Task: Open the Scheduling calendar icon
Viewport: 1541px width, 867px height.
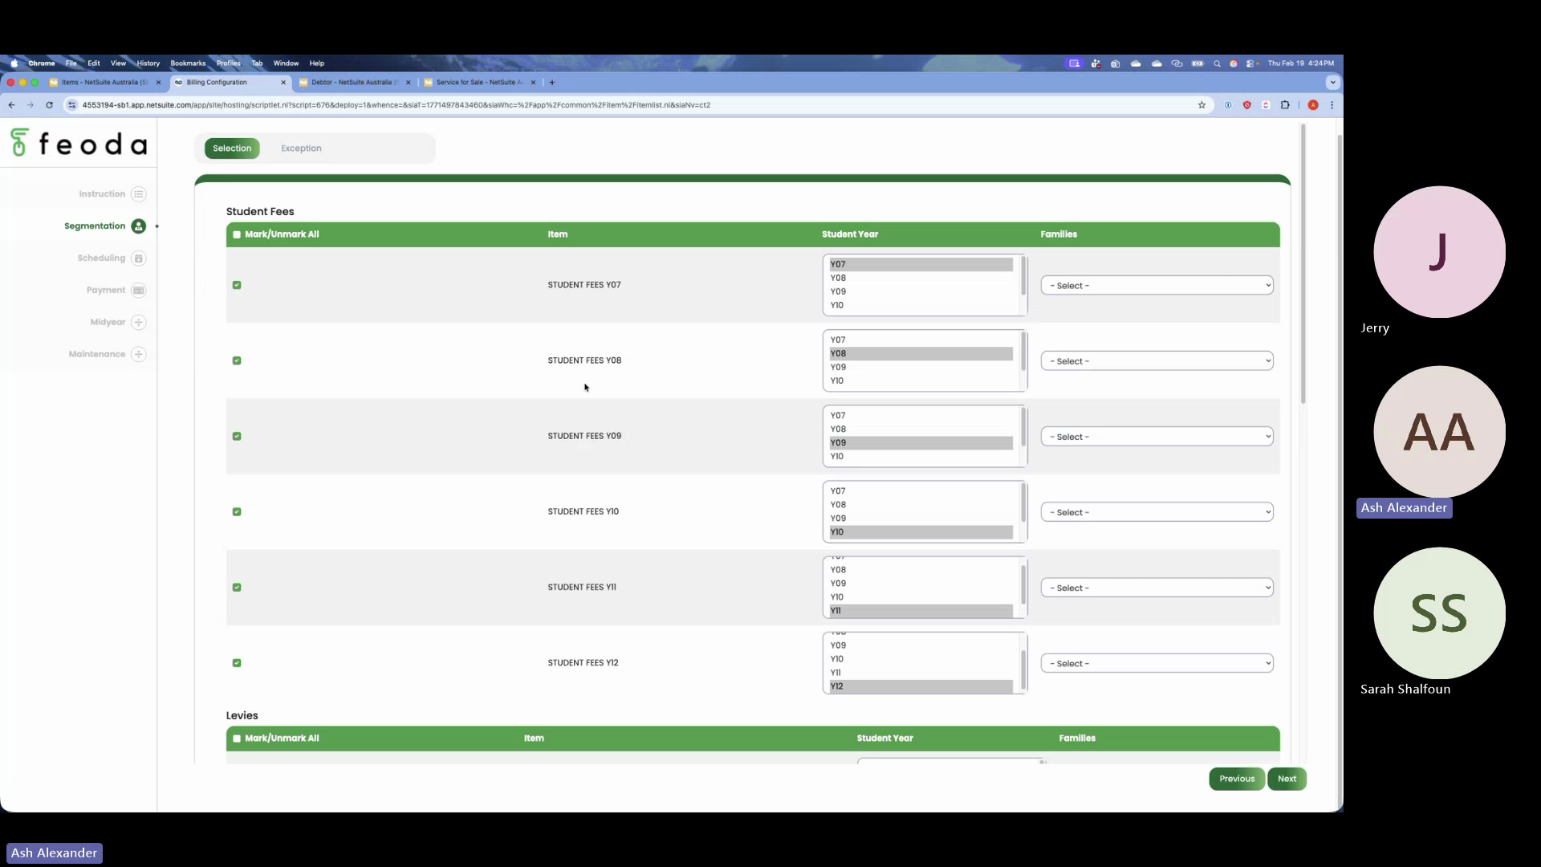Action: click(x=138, y=258)
